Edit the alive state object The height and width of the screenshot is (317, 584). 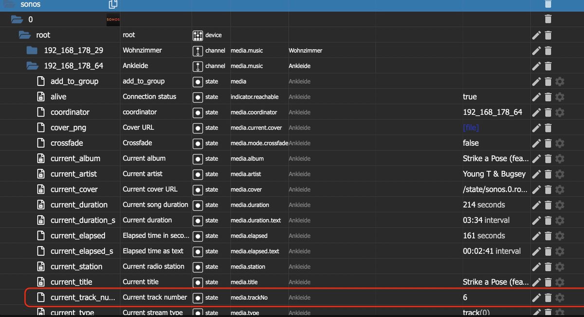point(536,97)
